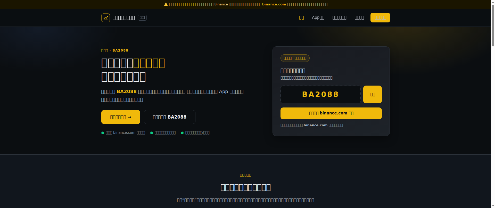Click the green-dot item containing a slash

click(x=195, y=133)
